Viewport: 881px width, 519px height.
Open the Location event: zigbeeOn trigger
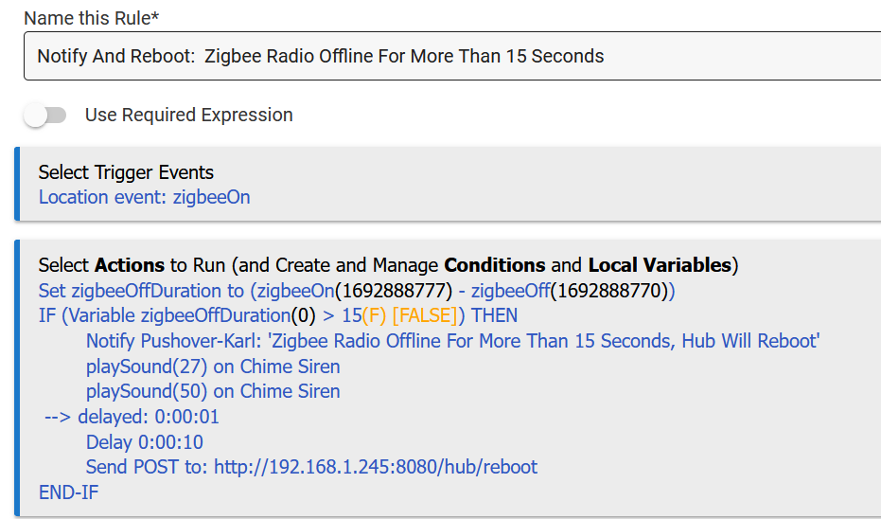pos(144,197)
